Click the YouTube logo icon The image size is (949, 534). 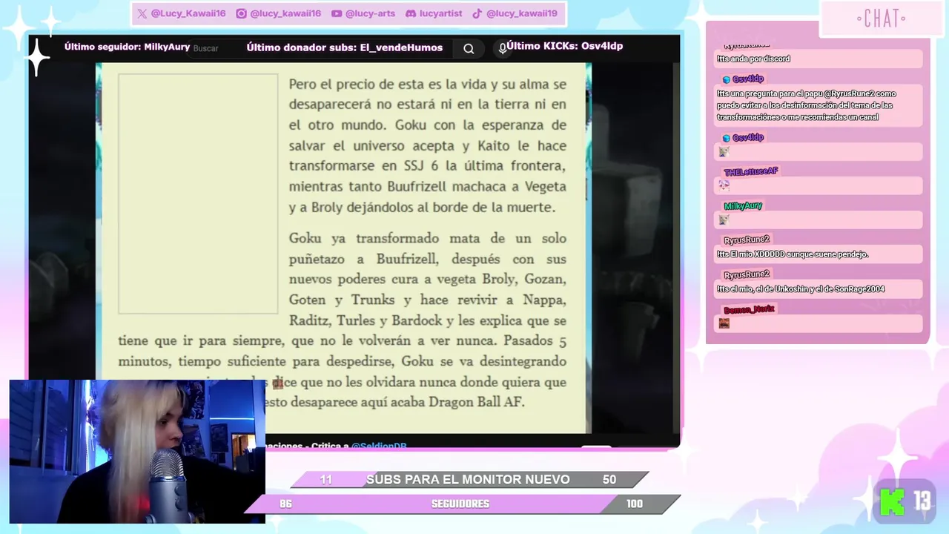(x=337, y=13)
